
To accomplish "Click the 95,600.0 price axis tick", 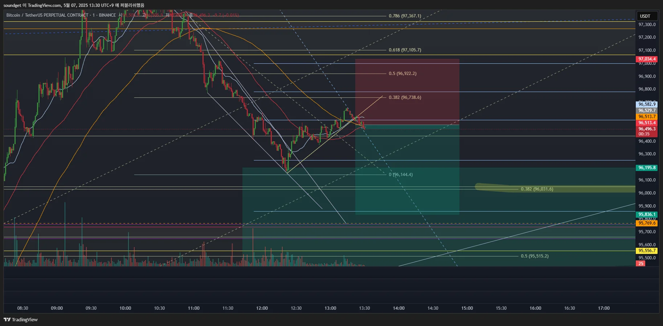I will pos(647,245).
